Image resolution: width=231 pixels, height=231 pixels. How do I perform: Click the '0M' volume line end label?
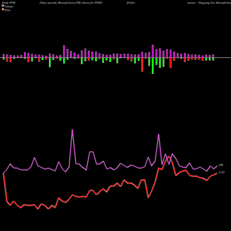click(221, 165)
